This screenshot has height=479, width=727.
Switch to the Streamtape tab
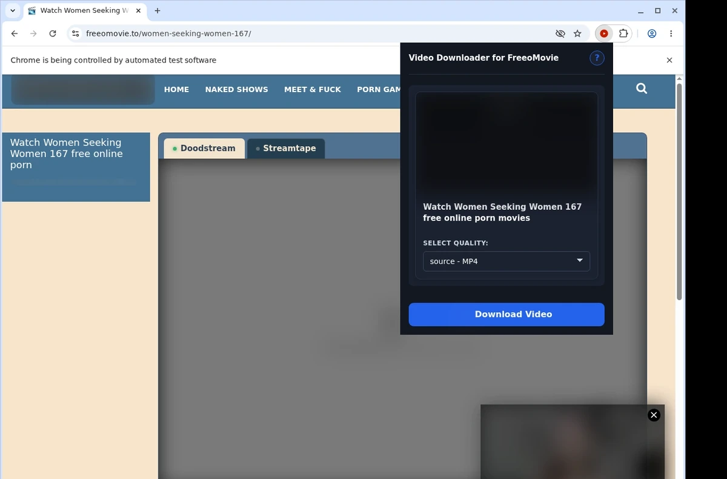click(x=286, y=149)
